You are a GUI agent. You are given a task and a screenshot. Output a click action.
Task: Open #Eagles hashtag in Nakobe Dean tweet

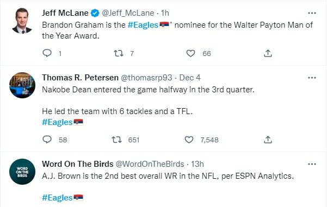[57, 122]
